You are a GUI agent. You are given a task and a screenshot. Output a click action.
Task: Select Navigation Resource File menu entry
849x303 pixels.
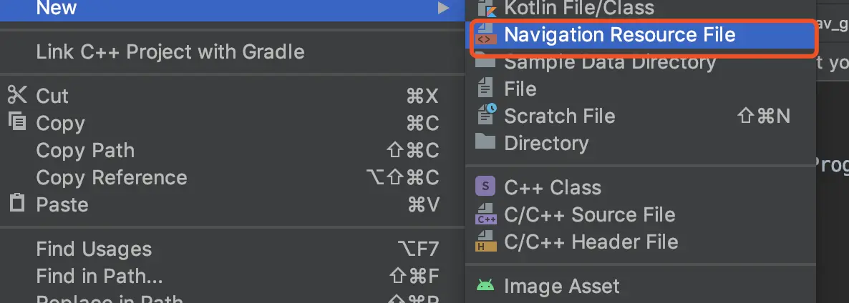pyautogui.click(x=619, y=34)
